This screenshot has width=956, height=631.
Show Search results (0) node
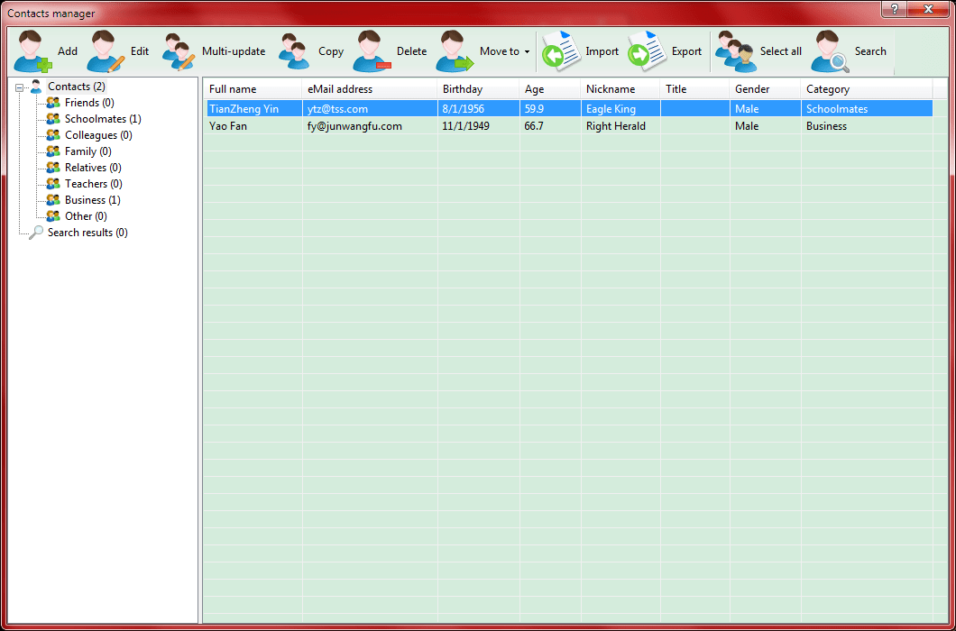(x=87, y=233)
